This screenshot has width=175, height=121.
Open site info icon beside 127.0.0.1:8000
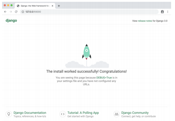tap(23, 12)
